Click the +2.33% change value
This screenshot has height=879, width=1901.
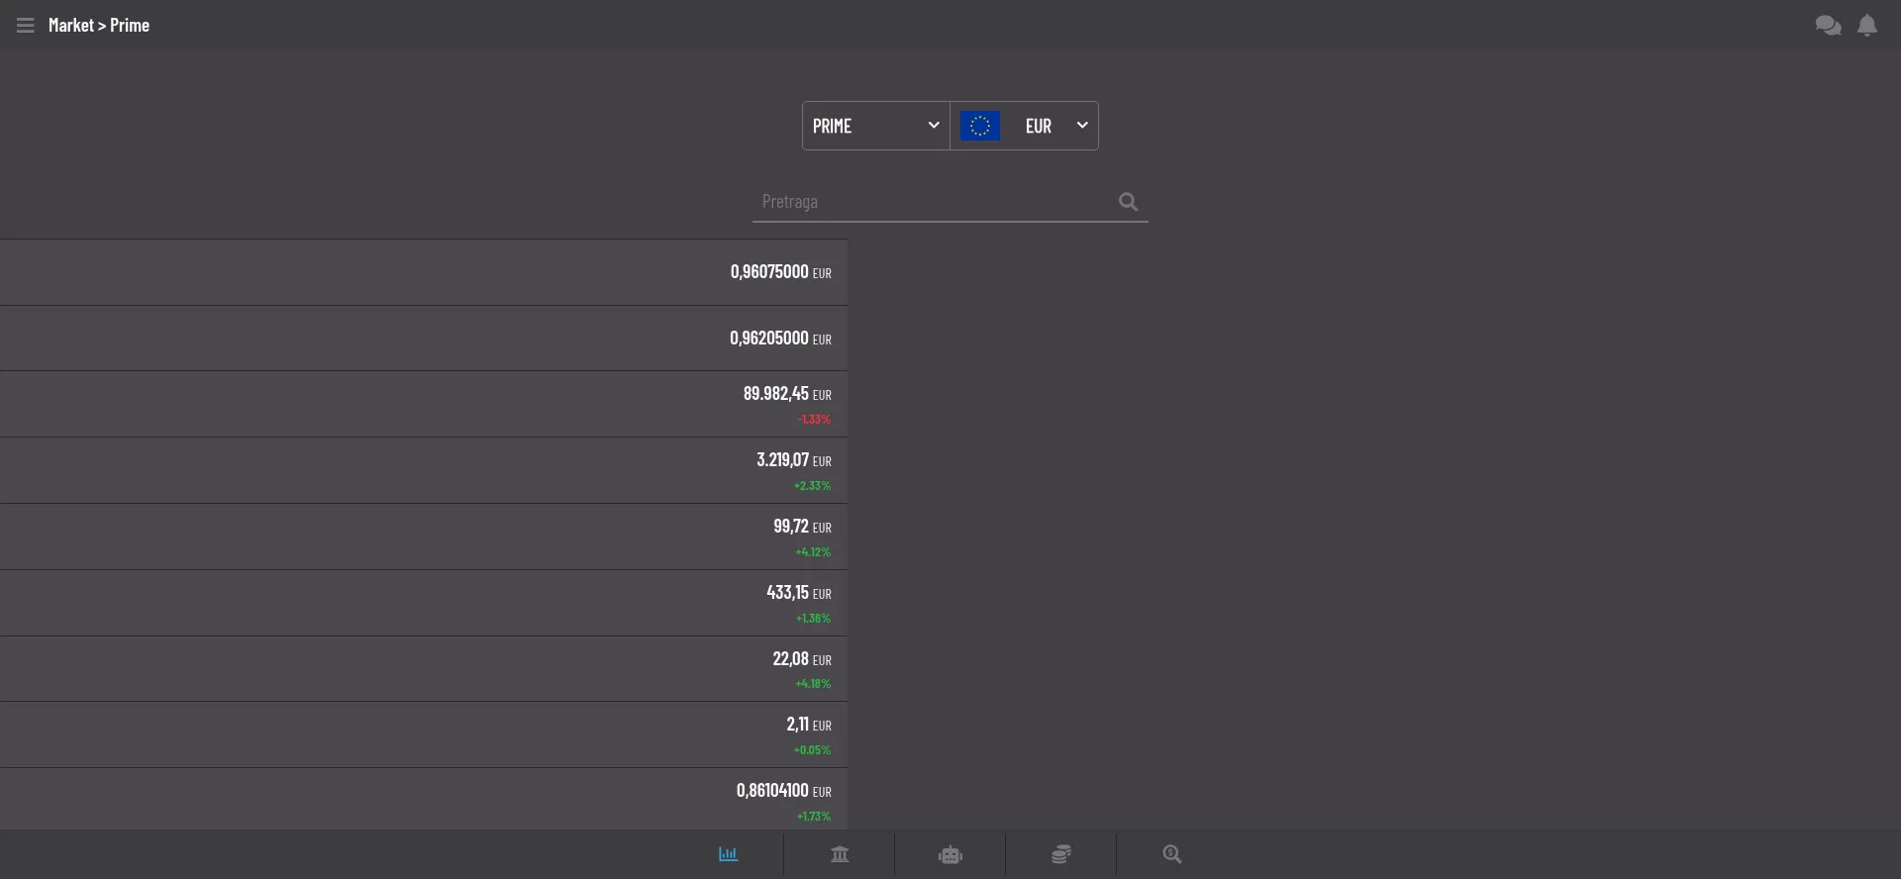click(812, 486)
